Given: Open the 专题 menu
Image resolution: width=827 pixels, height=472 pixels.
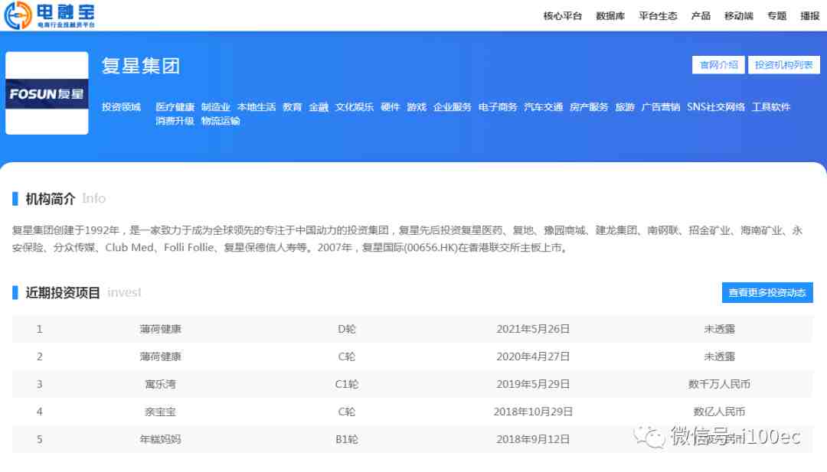Looking at the screenshot, I should (x=776, y=16).
